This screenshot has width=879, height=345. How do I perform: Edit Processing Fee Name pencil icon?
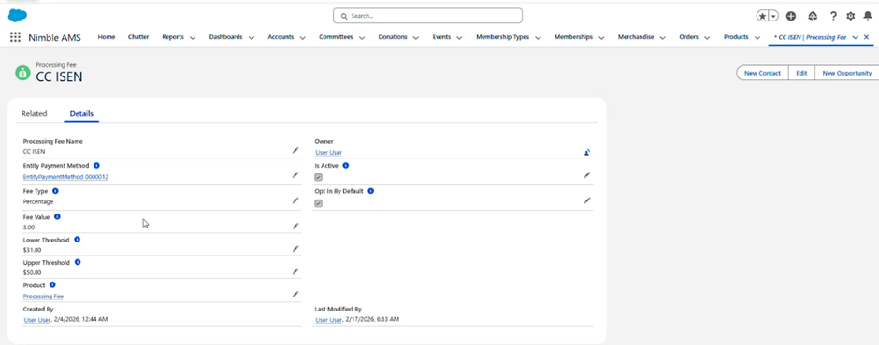[x=295, y=150]
